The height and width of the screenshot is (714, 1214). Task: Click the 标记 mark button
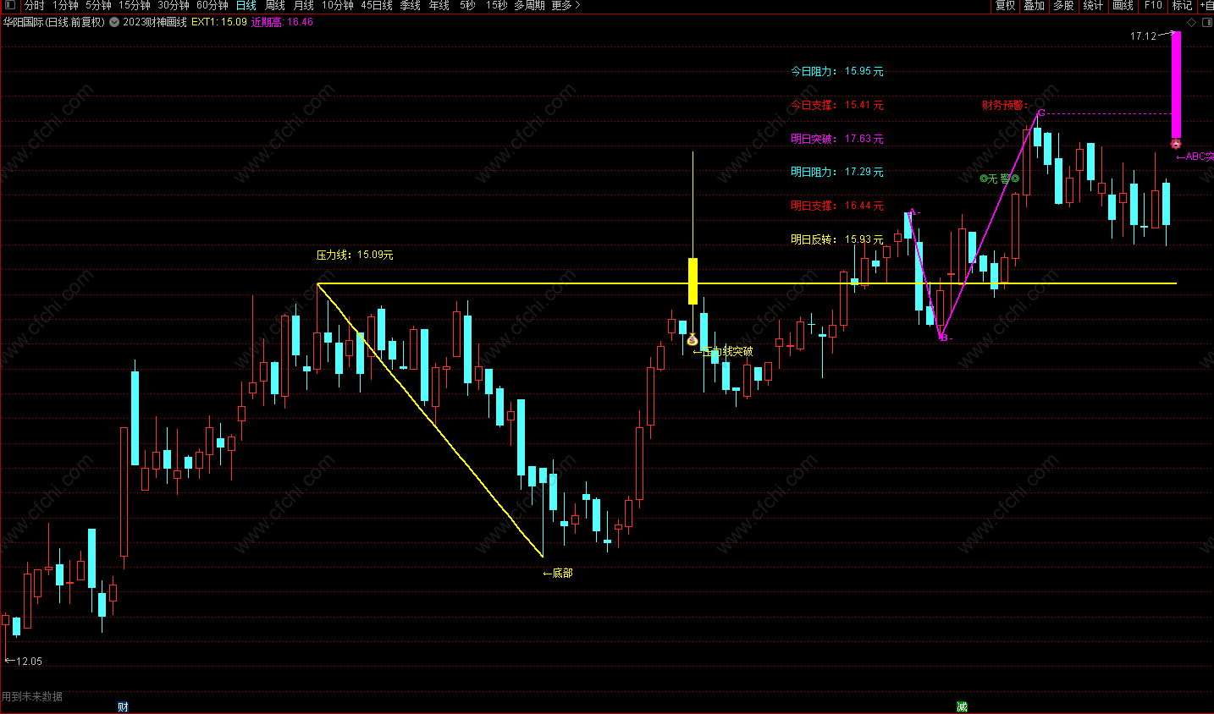coord(1183,5)
